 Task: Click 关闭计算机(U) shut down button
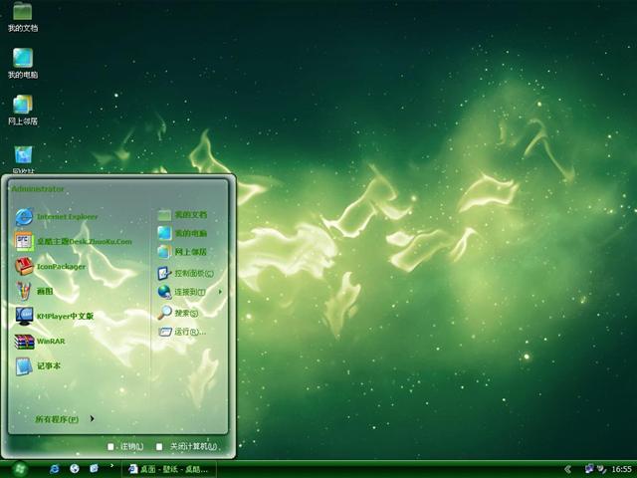(x=187, y=447)
